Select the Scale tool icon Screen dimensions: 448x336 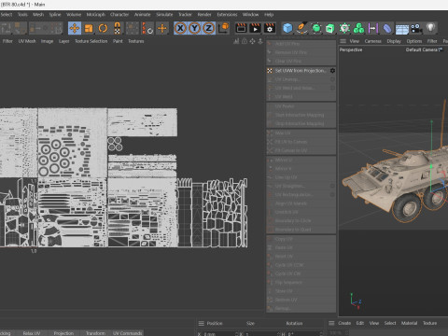coord(89,28)
